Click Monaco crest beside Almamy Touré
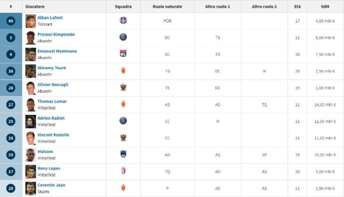This screenshot has width=344, height=197. pos(123,70)
